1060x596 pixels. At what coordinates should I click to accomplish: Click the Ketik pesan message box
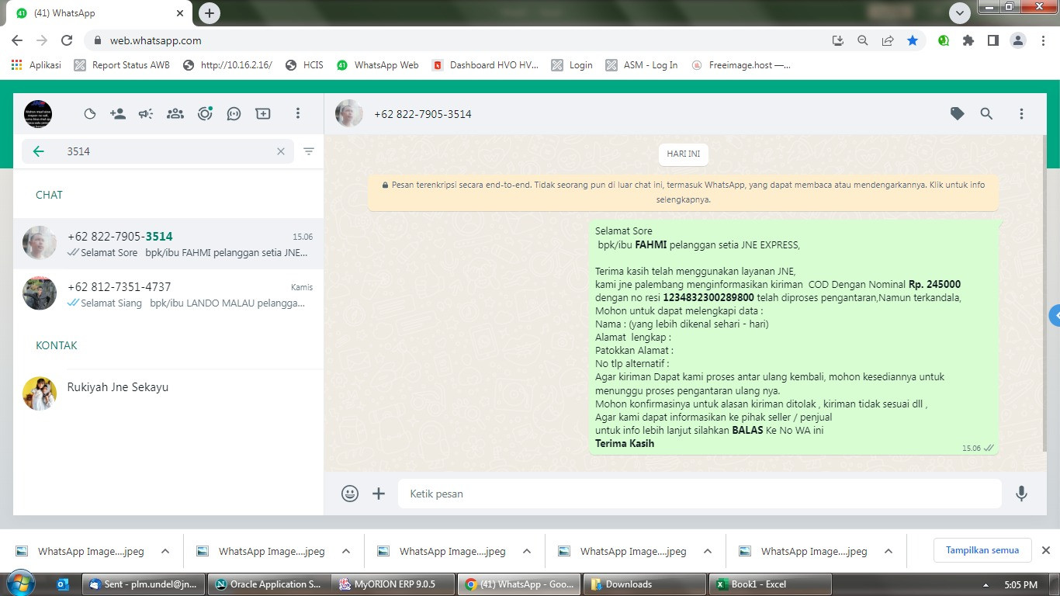tap(700, 494)
